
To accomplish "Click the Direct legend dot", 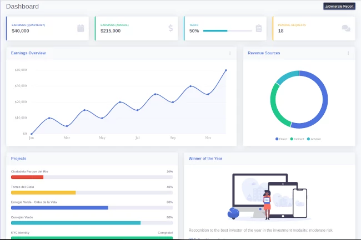I will (277, 139).
